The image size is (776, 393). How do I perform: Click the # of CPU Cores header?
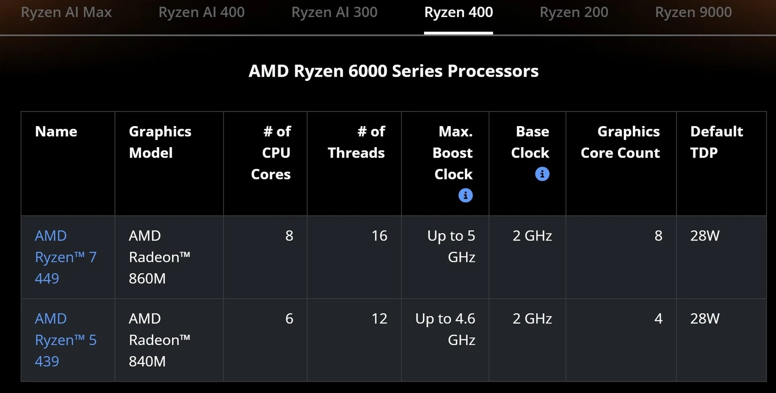(271, 153)
